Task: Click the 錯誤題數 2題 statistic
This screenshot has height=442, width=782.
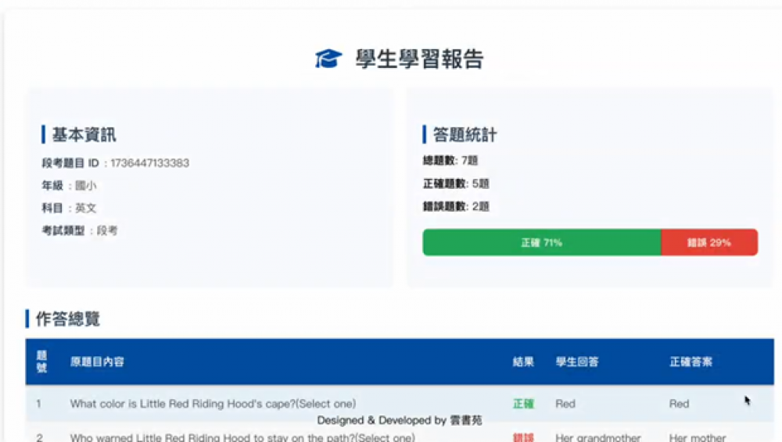Action: (x=455, y=207)
